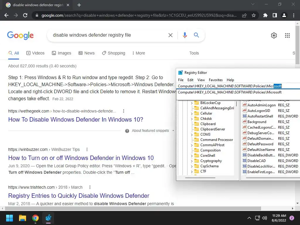Switch to the Images search tab
Image resolution: width=300 pixels, height=225 pixels.
[x=62, y=53]
